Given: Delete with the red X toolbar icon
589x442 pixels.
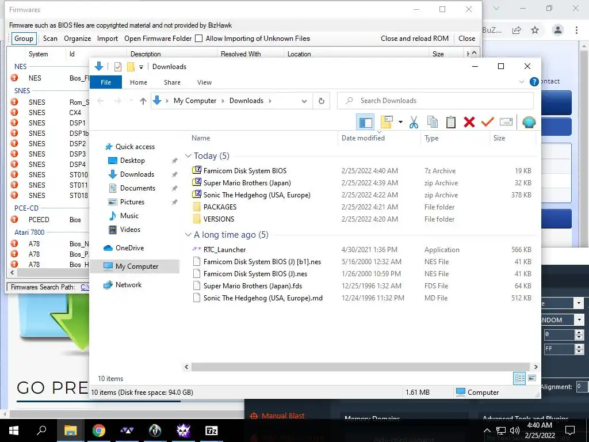Looking at the screenshot, I should (469, 122).
